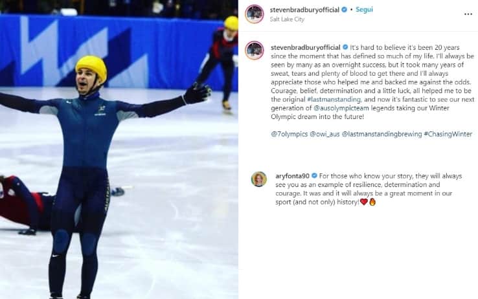Viewport: 478px width, 299px height.
Task: Visit the @ausolympicteam mention
Action: click(341, 108)
